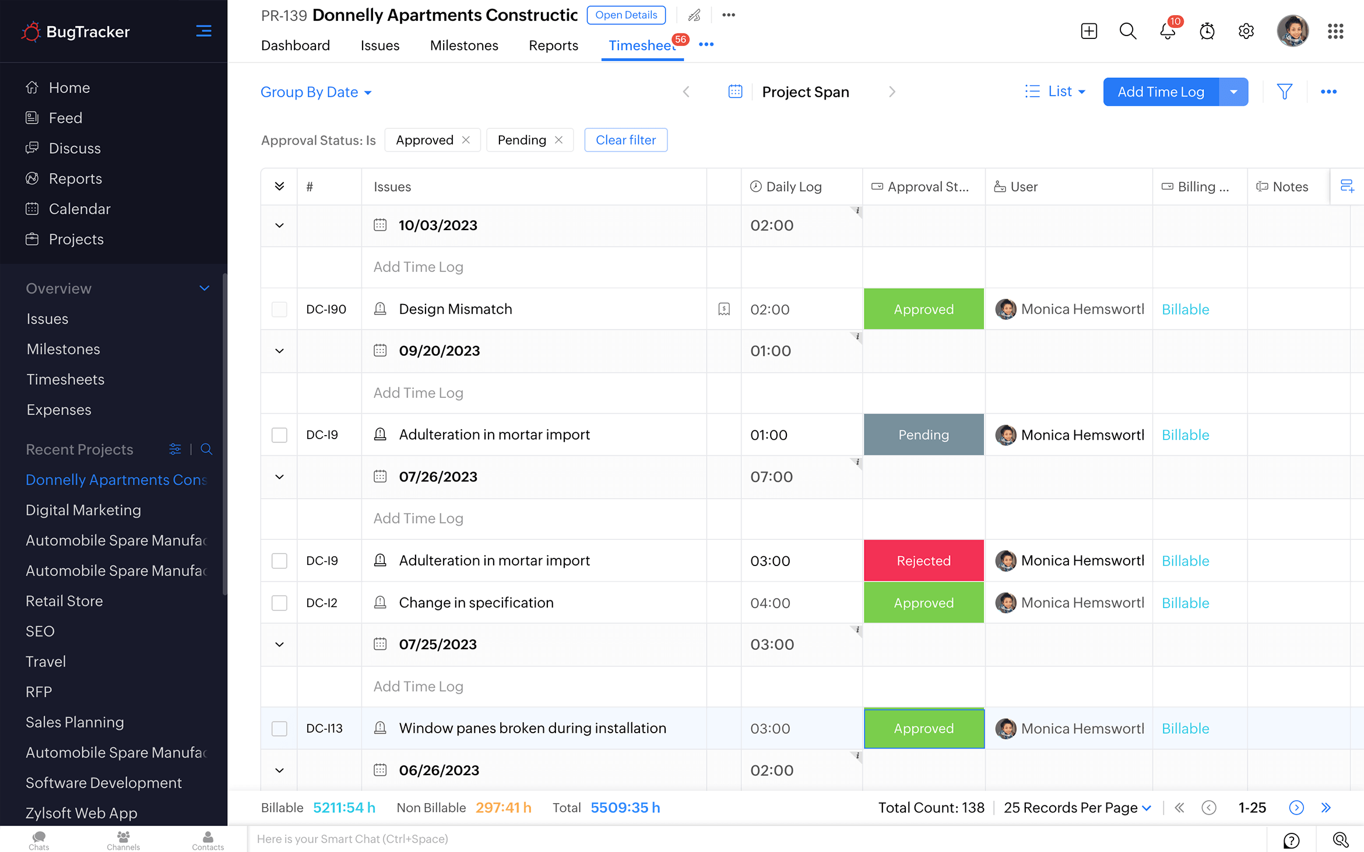
Task: Expand the List view dropdown
Action: (x=1082, y=90)
